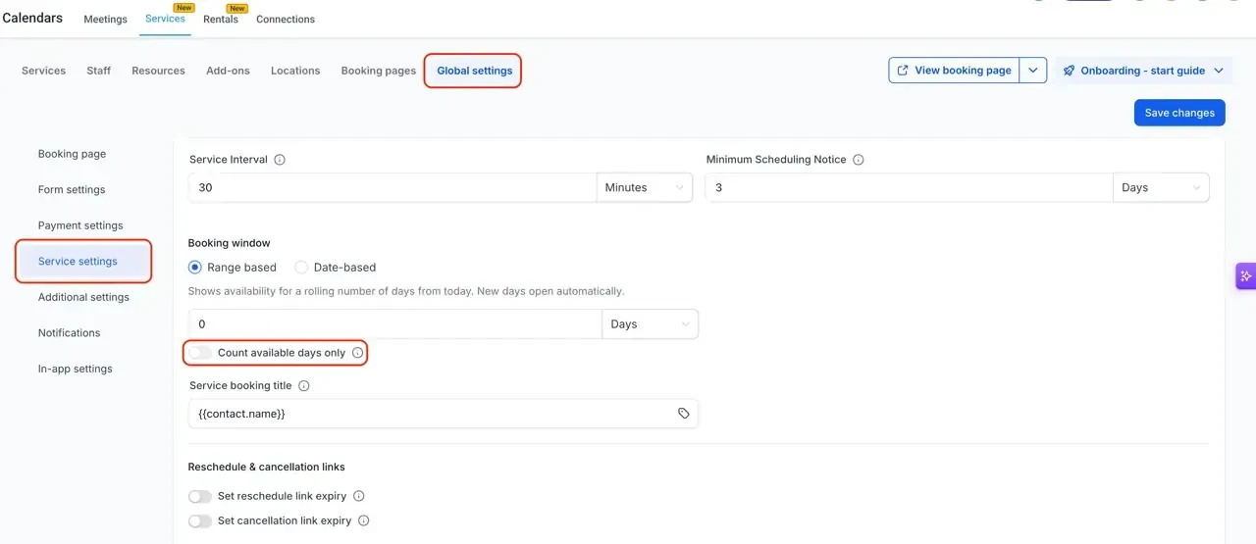Image resolution: width=1256 pixels, height=544 pixels.
Task: Click the Service booking title {{contact.name}} field
Action: click(444, 414)
